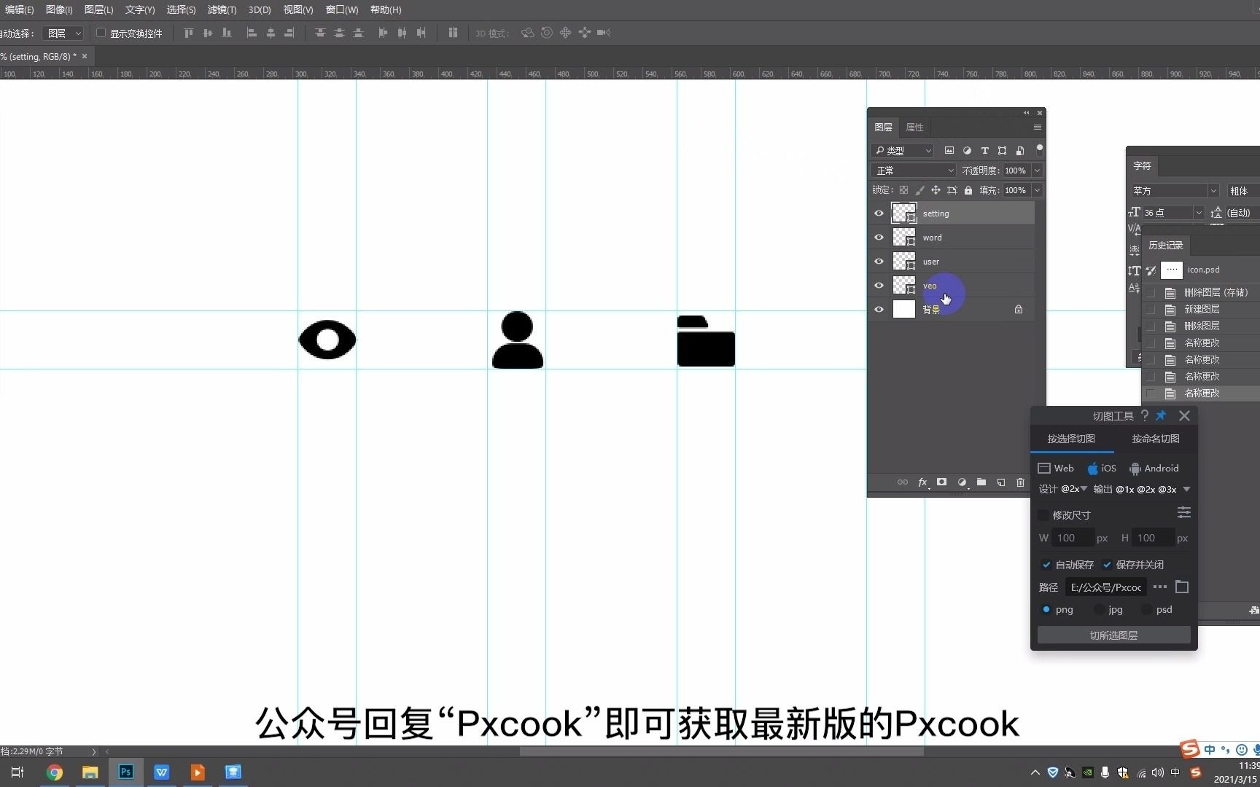
Task: Create new layer icon
Action: coord(1001,482)
